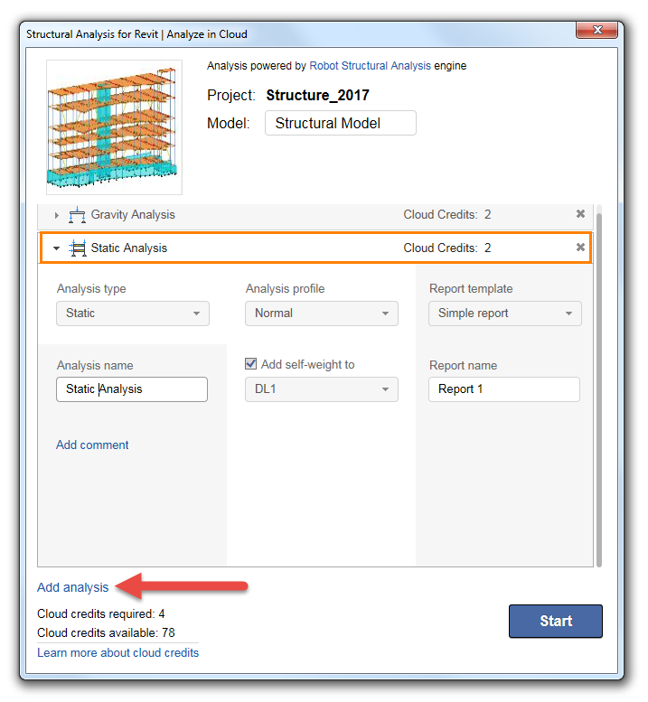Click the Gravity Analysis frame icon

tap(77, 215)
